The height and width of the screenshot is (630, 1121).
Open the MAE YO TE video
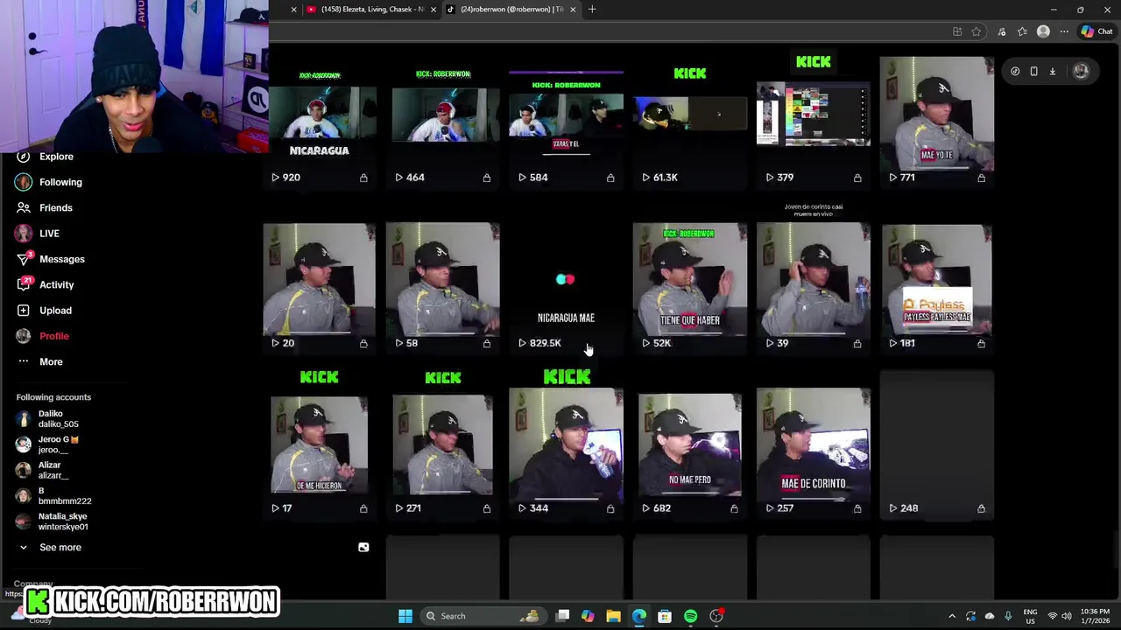point(937,114)
